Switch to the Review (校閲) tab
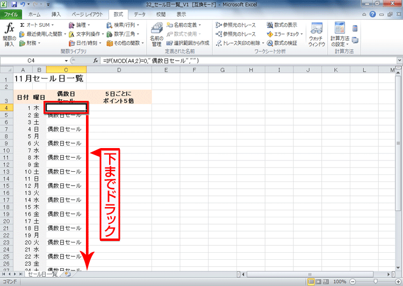The width and height of the screenshot is (403, 286). click(x=161, y=14)
